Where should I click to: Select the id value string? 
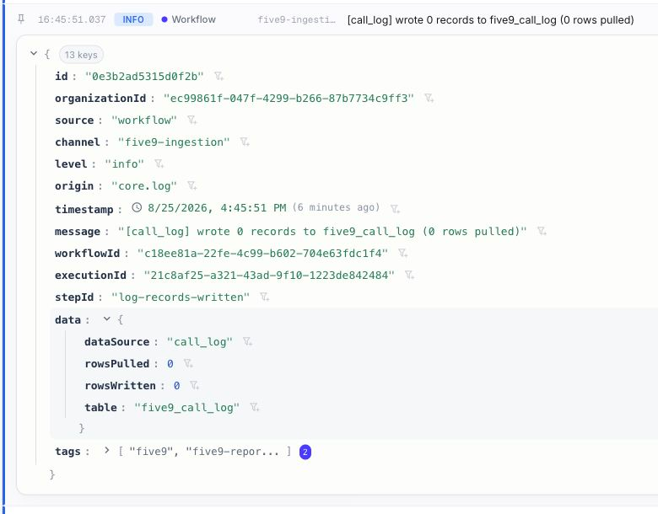[144, 77]
